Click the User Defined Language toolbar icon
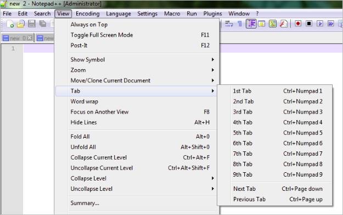The width and height of the screenshot is (343, 215). pos(262,24)
